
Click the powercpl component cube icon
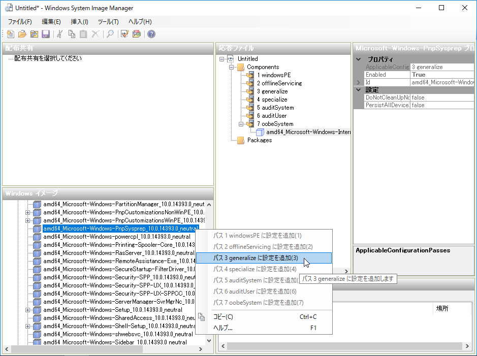(37, 237)
